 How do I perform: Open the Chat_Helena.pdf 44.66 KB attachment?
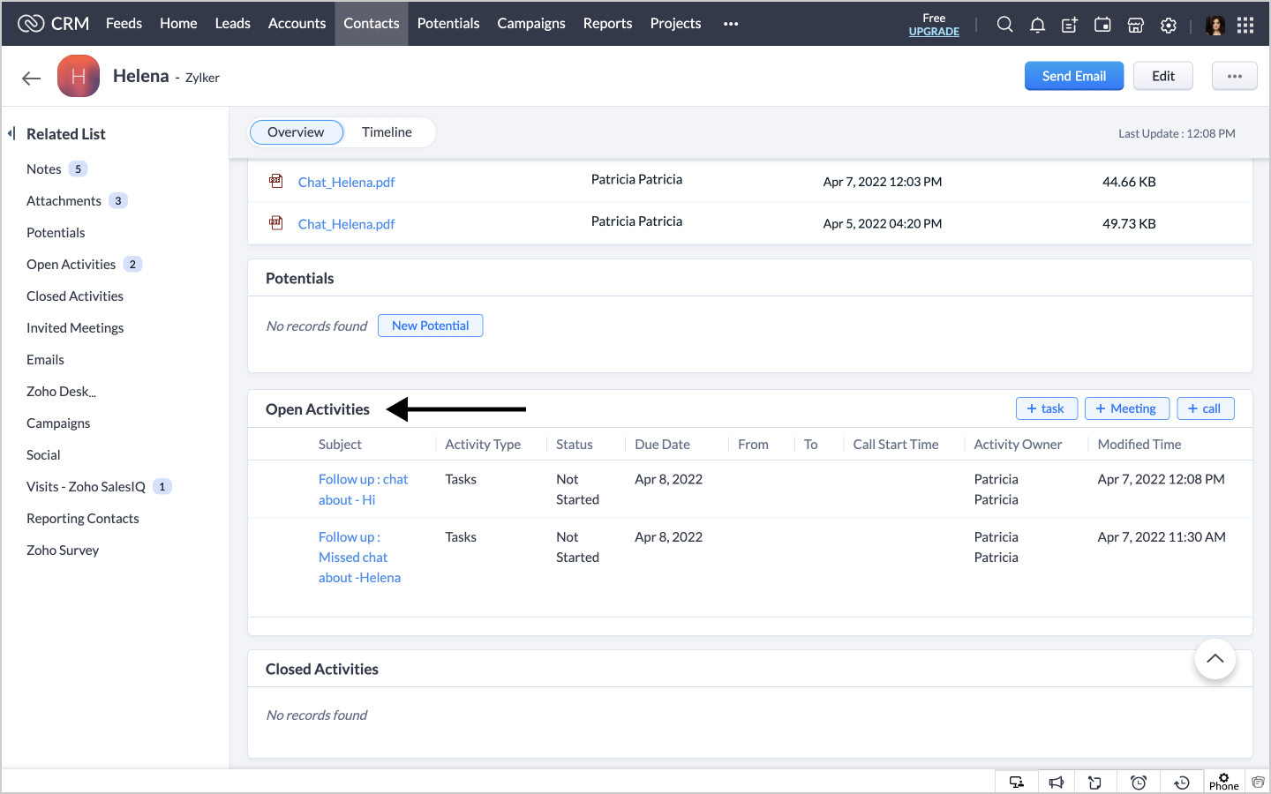(346, 182)
